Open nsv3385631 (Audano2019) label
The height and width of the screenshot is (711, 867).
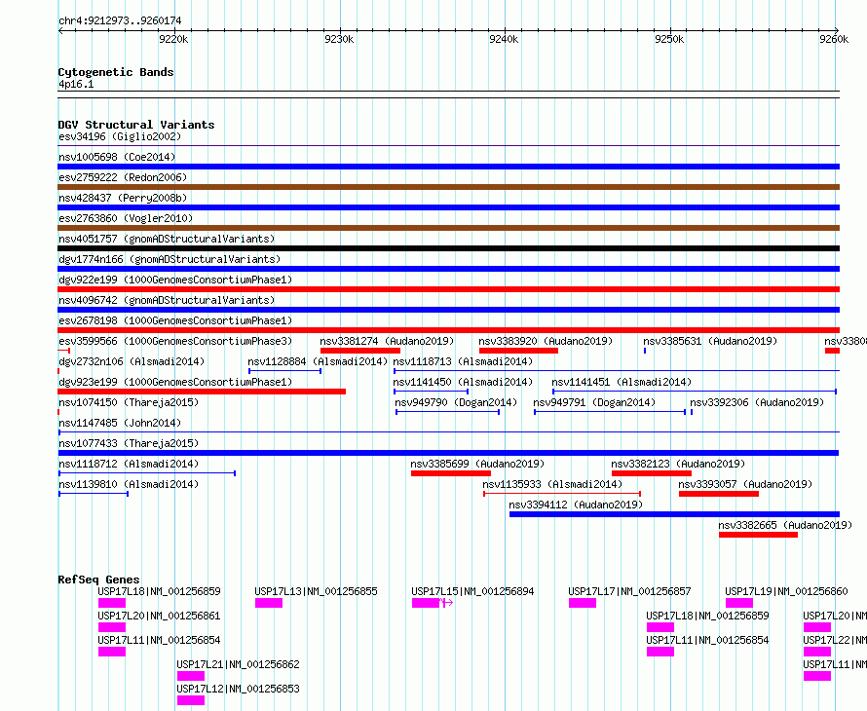tap(710, 341)
